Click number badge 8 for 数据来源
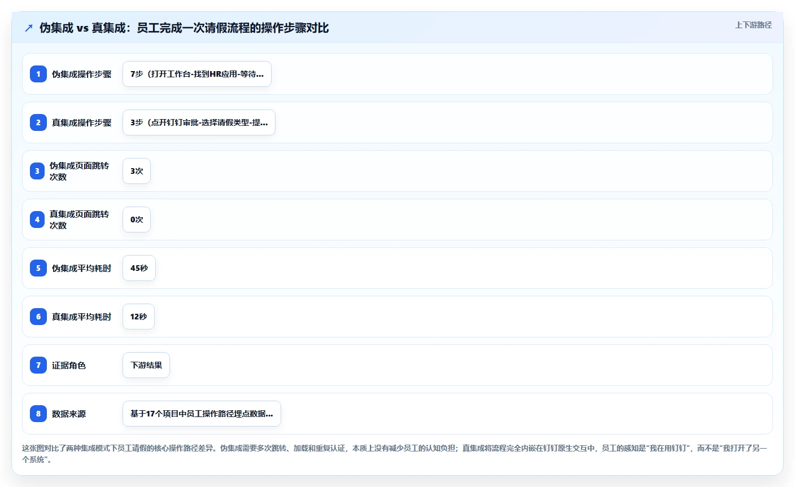Image resolution: width=795 pixels, height=487 pixels. pyautogui.click(x=38, y=414)
